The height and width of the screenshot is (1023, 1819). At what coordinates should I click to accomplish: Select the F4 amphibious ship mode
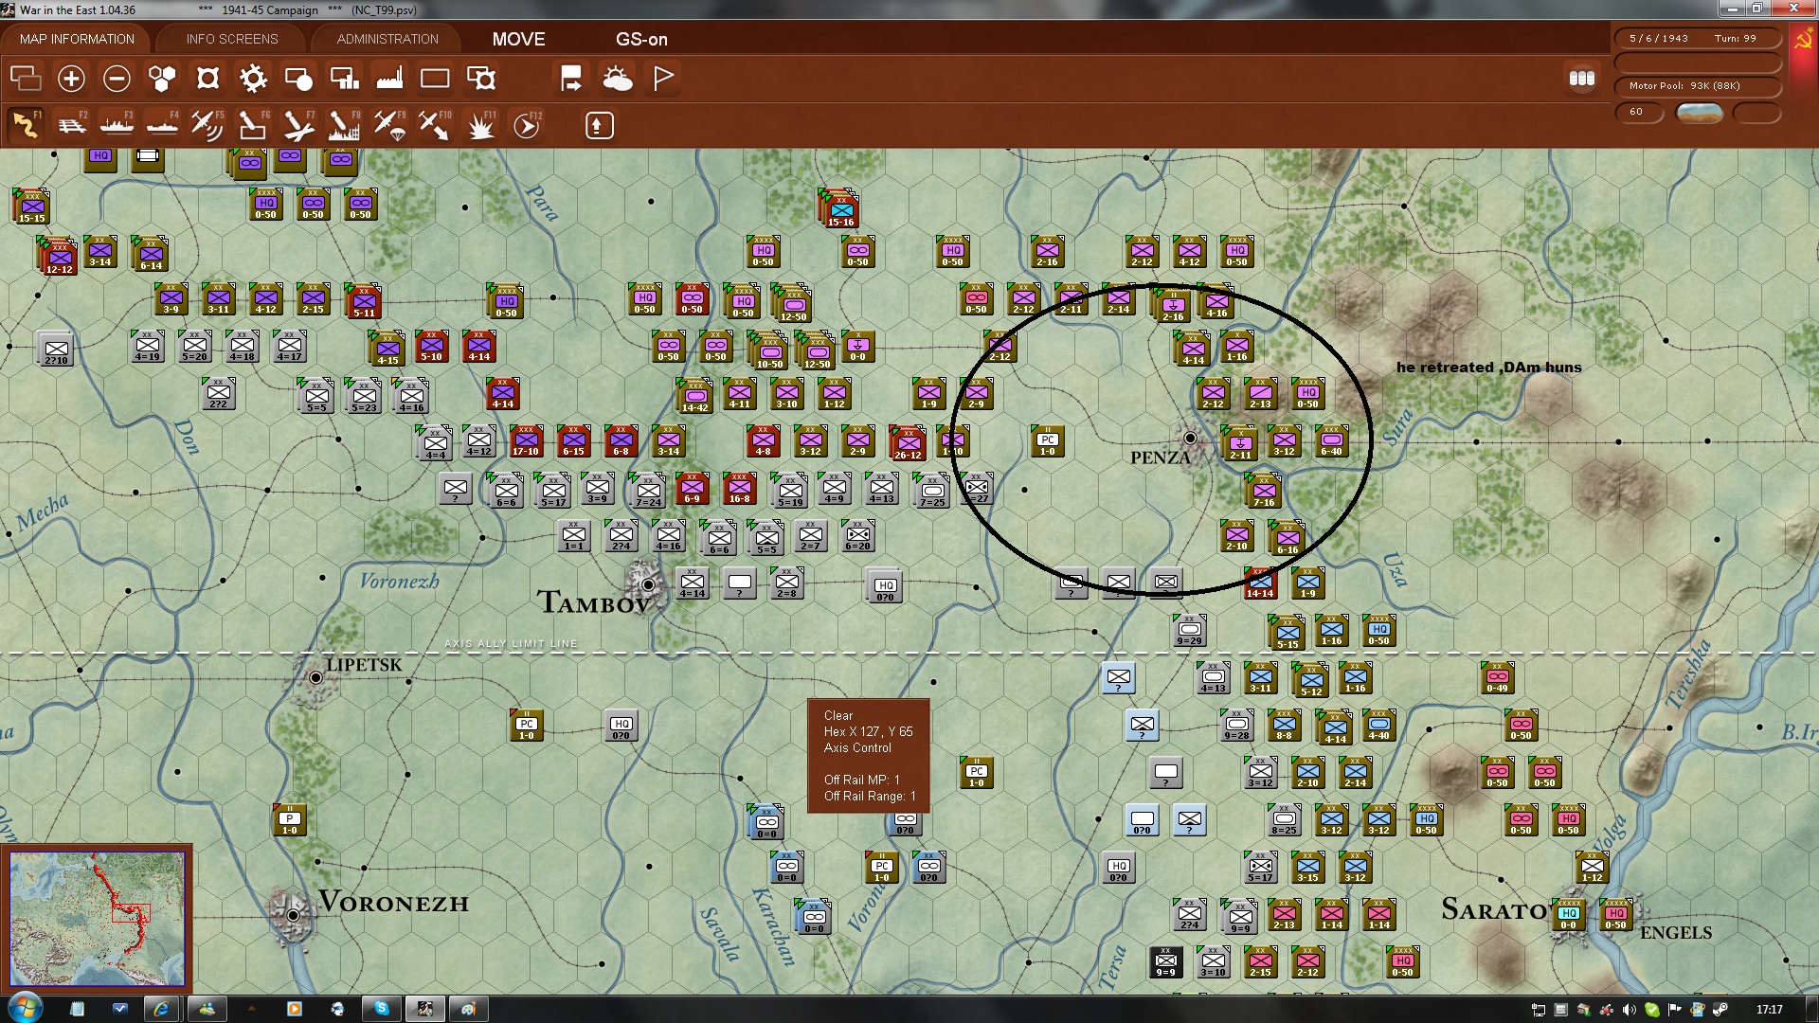click(162, 125)
